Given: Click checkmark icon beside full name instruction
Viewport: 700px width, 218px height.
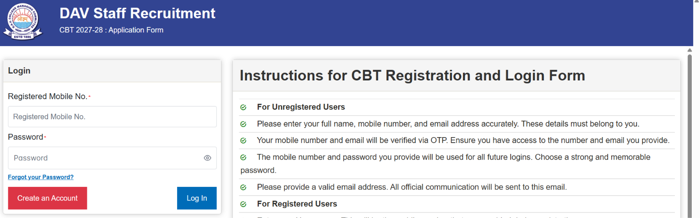Looking at the screenshot, I should pos(243,124).
